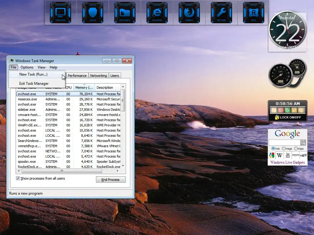Click the rightmost yellow icon in lock gadget

[x=301, y=110]
